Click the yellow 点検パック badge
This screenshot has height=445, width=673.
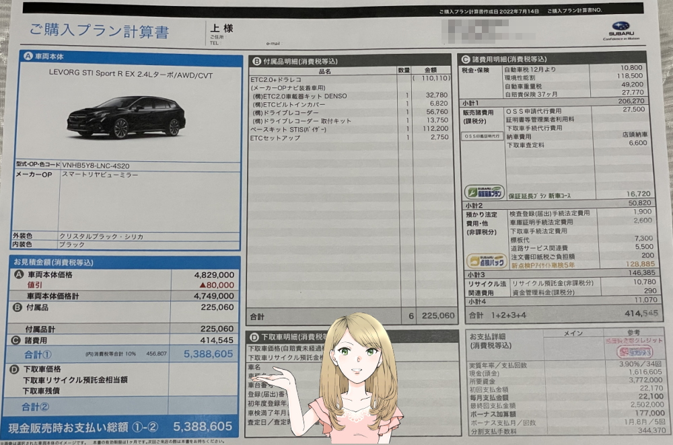pos(486,261)
